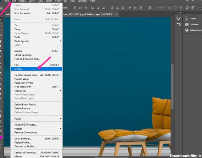202x158 pixels.
Task: Open the Search magnifier icon in options bar
Action: coord(187,8)
